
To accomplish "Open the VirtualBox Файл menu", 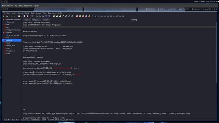I will [4, 6].
